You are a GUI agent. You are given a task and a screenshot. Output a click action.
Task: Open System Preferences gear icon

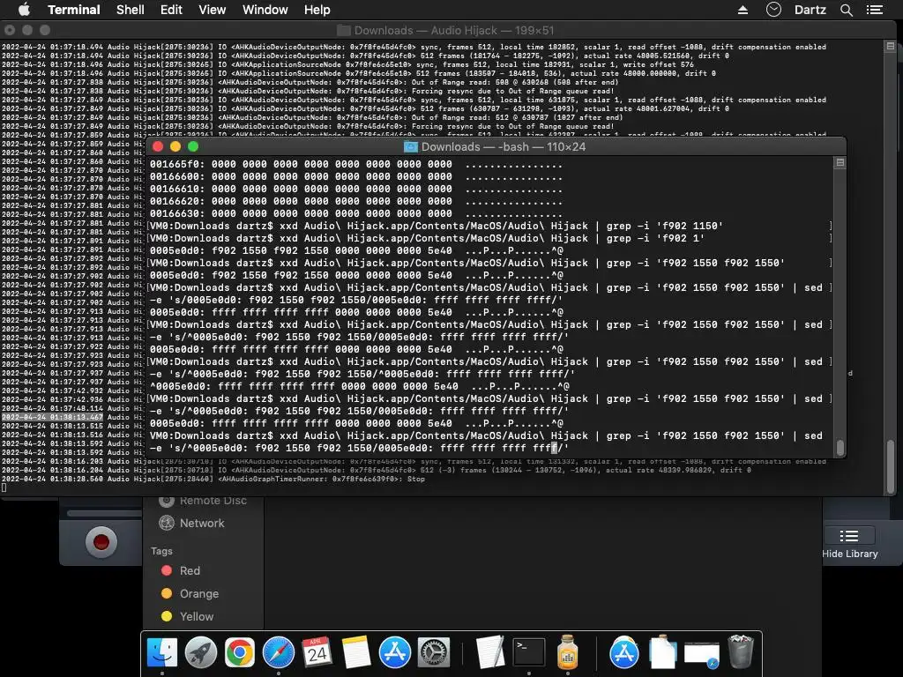coord(434,653)
